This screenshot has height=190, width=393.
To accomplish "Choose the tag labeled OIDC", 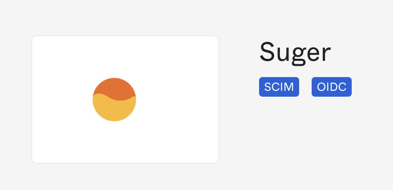I will click(x=332, y=87).
